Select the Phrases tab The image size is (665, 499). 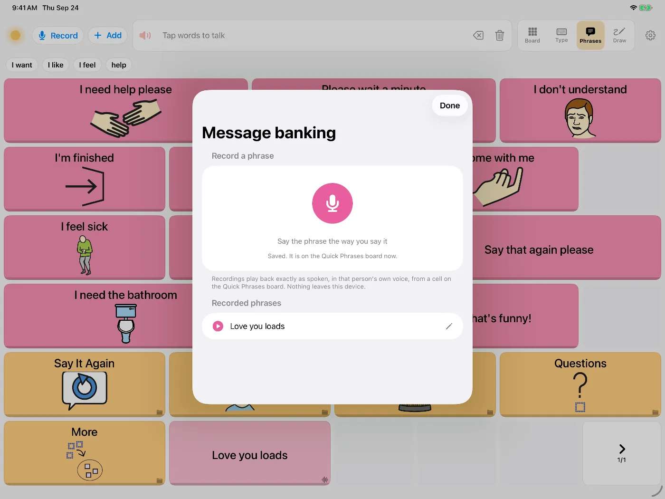click(x=590, y=35)
